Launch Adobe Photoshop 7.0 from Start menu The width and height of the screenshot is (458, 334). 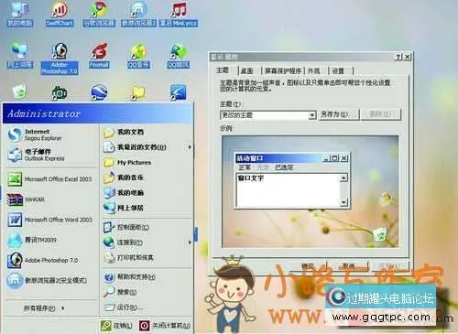coord(51,260)
